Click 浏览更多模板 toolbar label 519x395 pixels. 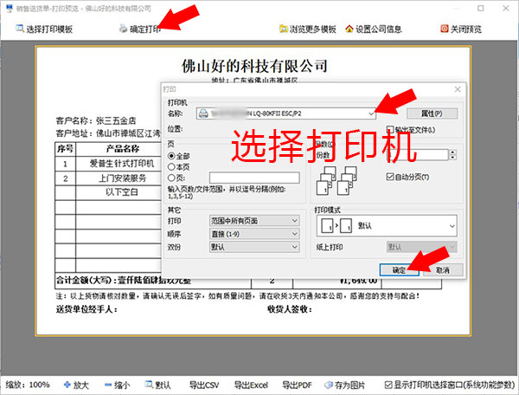pyautogui.click(x=313, y=29)
